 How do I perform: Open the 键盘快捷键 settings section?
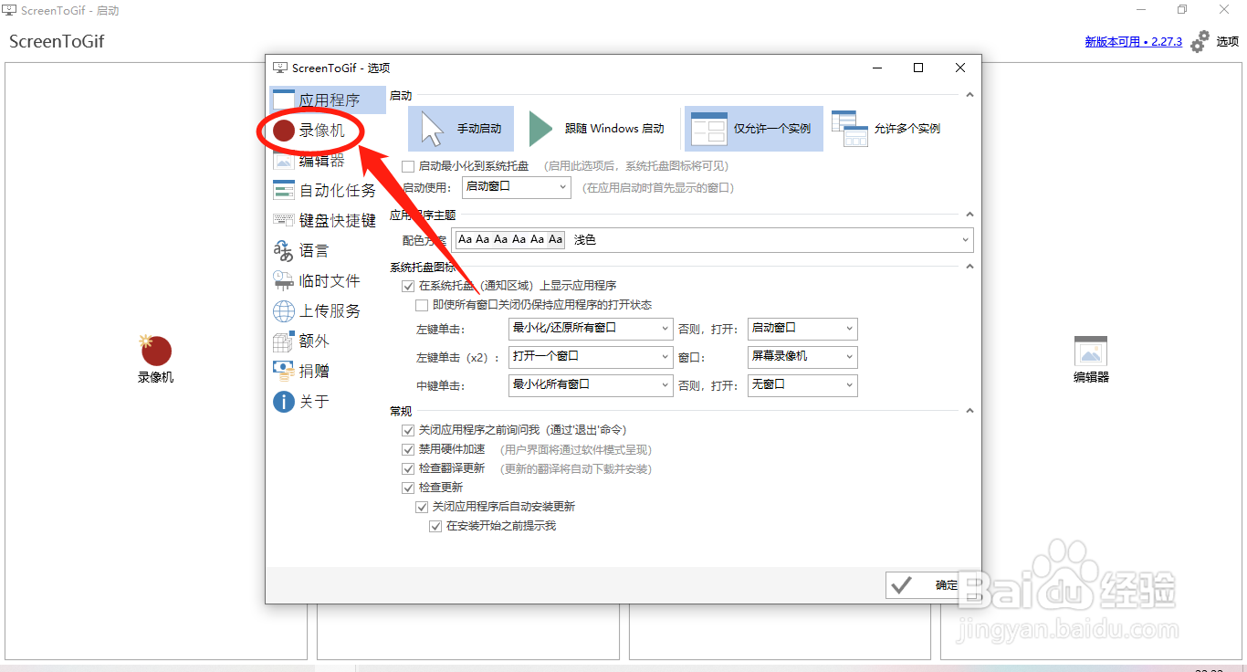pyautogui.click(x=327, y=221)
